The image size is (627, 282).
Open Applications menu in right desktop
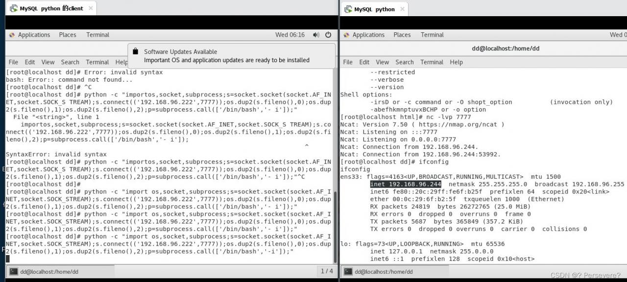click(x=368, y=35)
